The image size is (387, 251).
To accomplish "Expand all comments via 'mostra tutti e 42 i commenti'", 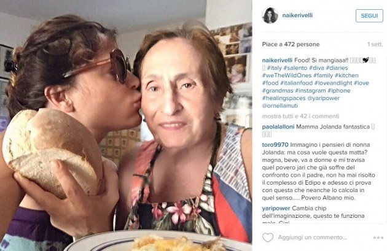I will coord(300,116).
